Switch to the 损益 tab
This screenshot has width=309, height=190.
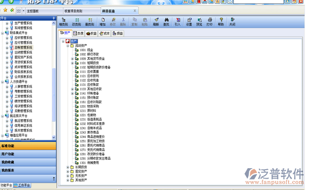click(x=118, y=33)
